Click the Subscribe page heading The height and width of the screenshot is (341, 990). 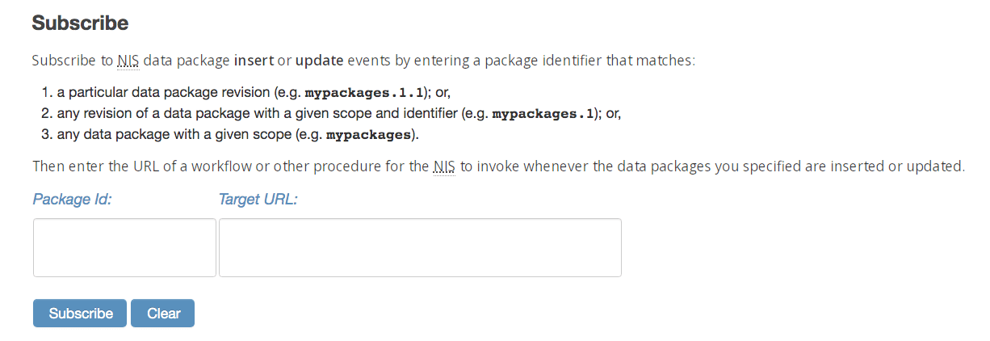(80, 23)
